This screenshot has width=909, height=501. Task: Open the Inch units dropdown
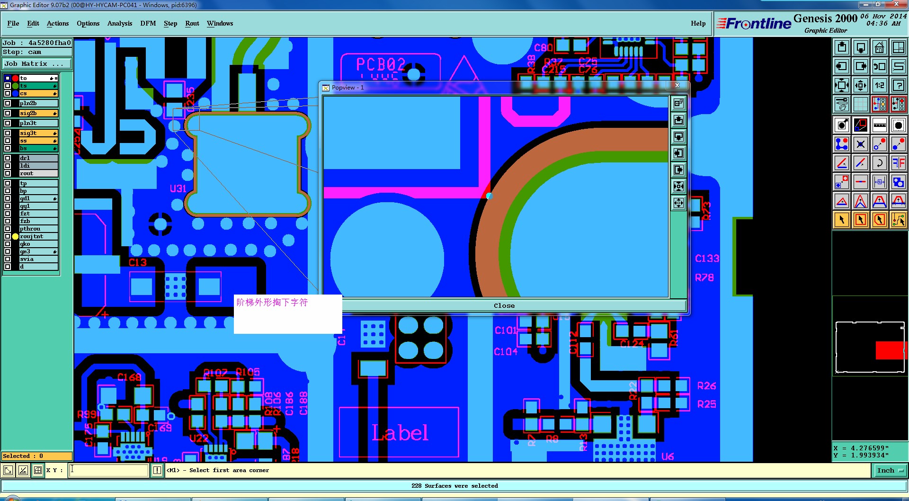coord(890,470)
